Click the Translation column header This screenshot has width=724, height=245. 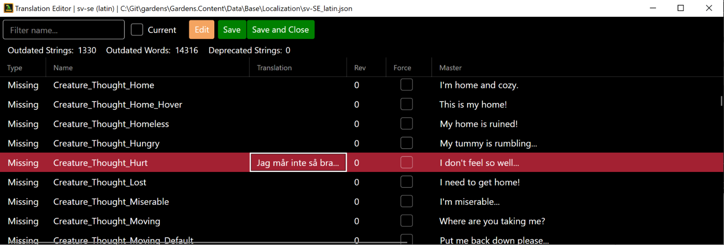[x=274, y=68]
